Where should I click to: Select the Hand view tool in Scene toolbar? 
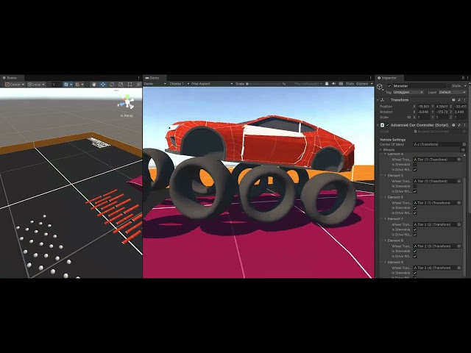click(x=94, y=85)
